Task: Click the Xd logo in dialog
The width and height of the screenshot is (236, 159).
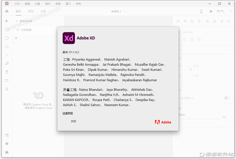Action: [x=69, y=38]
